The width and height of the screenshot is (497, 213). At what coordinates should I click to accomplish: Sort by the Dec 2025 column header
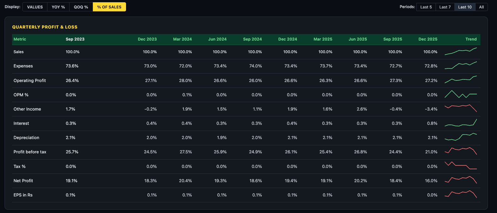(428, 39)
